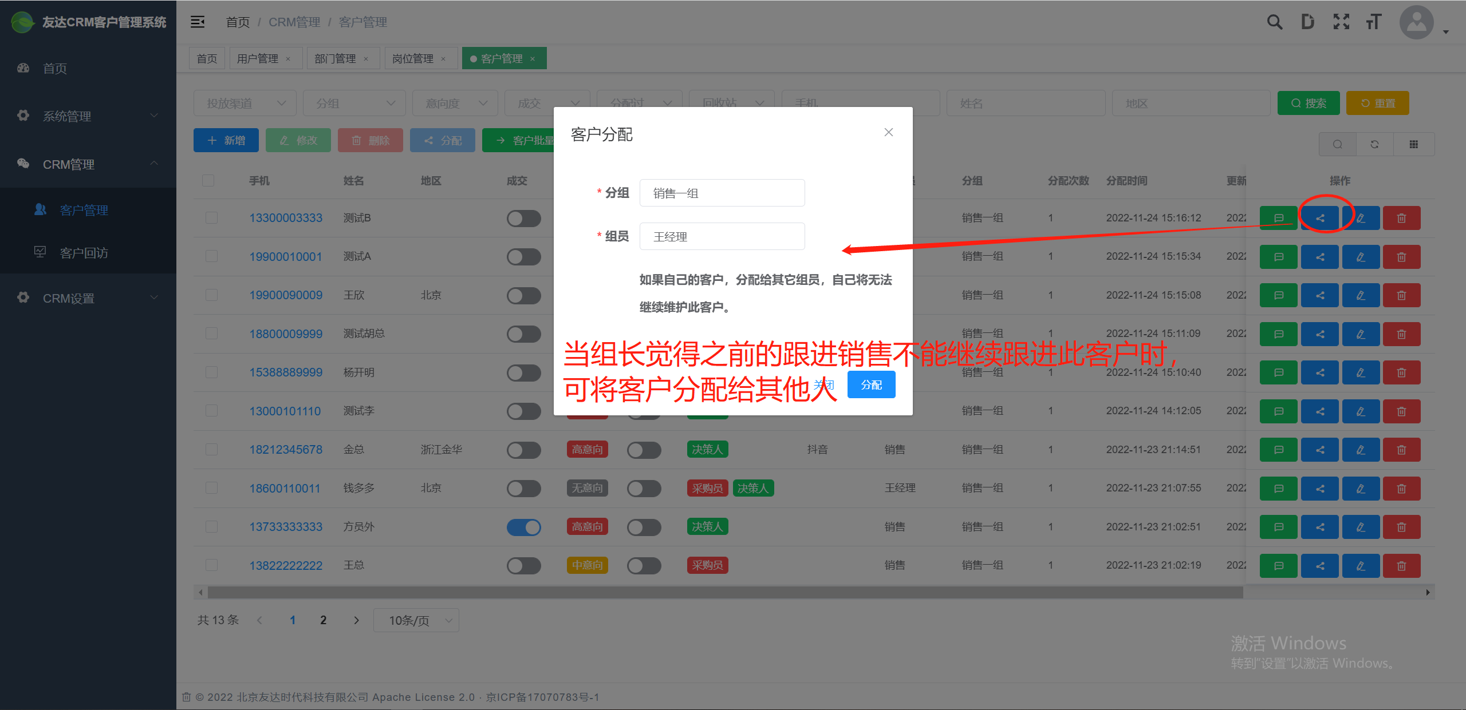Close the 岗位管理 tab with x
The height and width of the screenshot is (710, 1466).
coord(443,59)
